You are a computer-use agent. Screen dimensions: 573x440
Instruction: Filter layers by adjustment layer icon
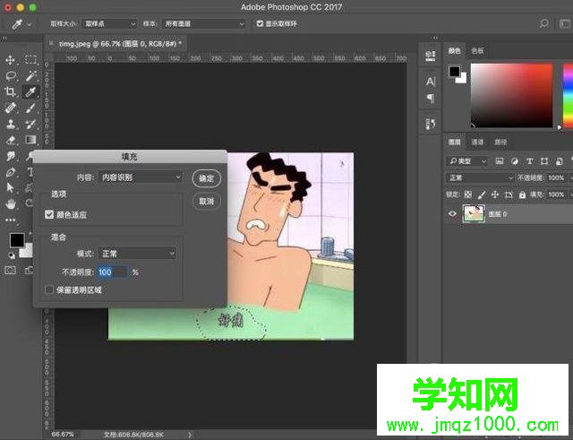coord(515,161)
